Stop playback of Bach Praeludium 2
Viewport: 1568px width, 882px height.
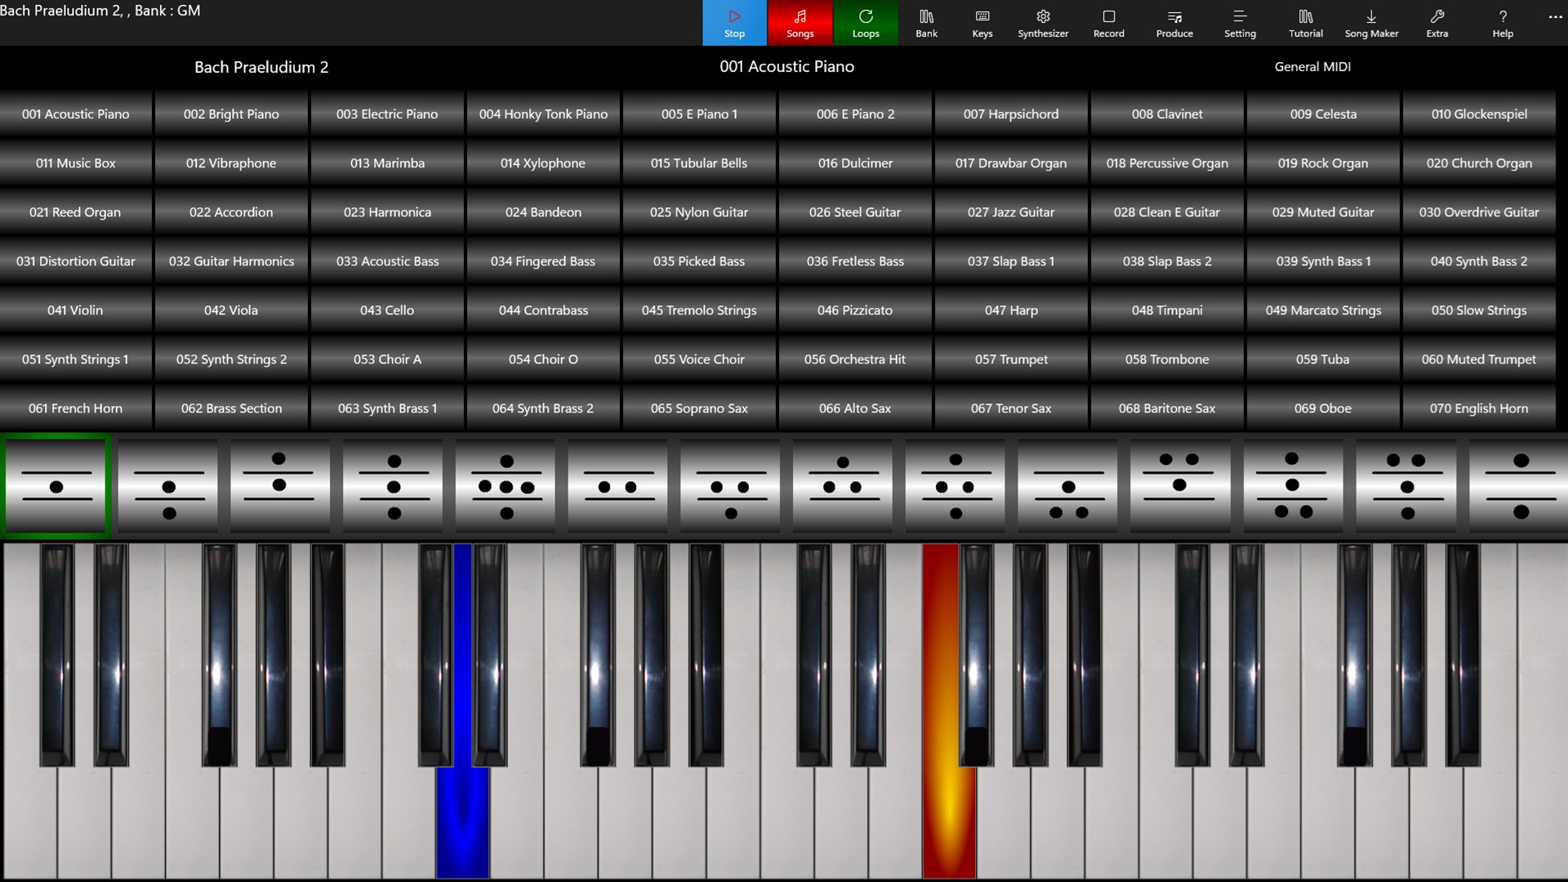click(x=733, y=23)
